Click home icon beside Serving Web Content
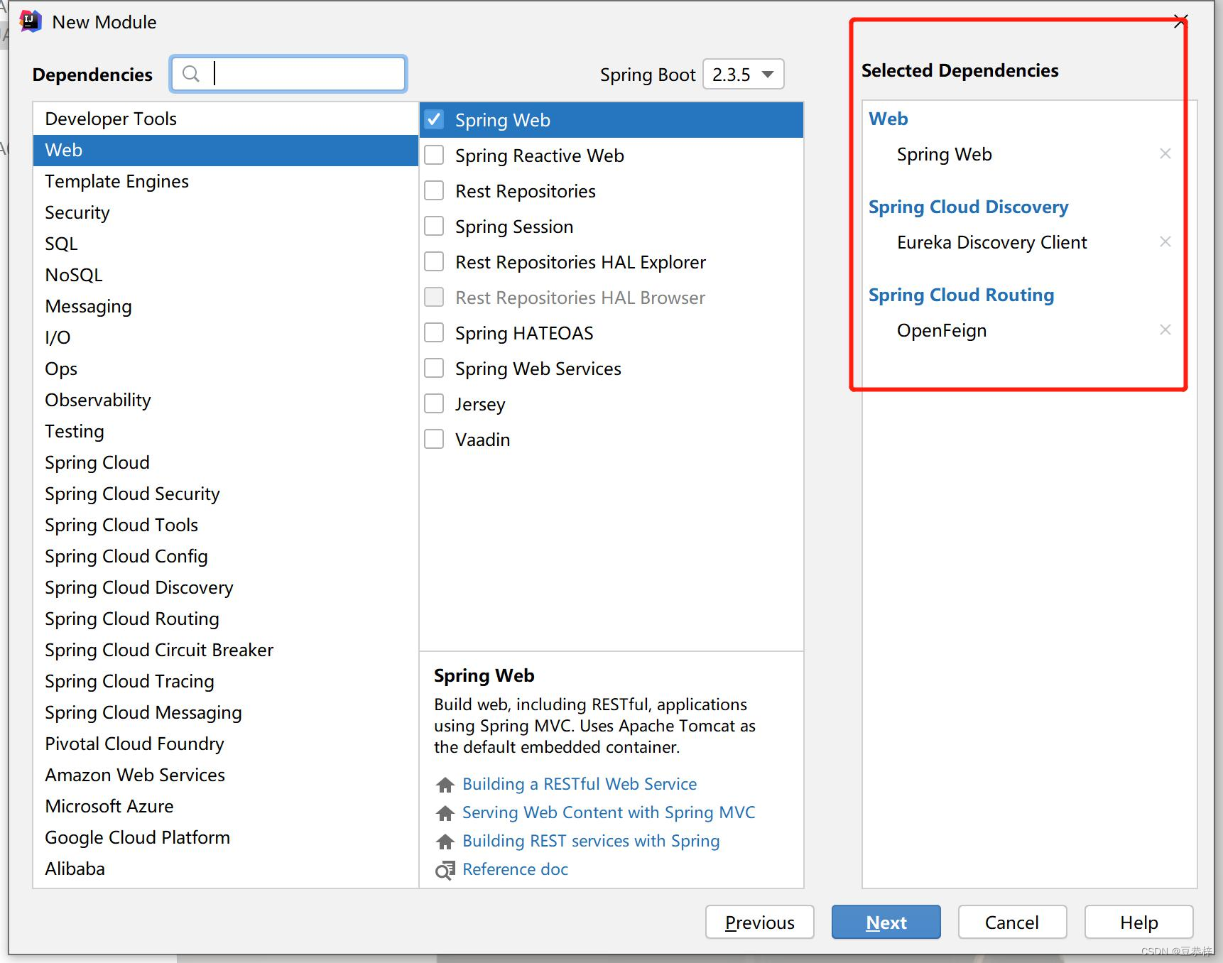The image size is (1223, 963). coord(445,813)
